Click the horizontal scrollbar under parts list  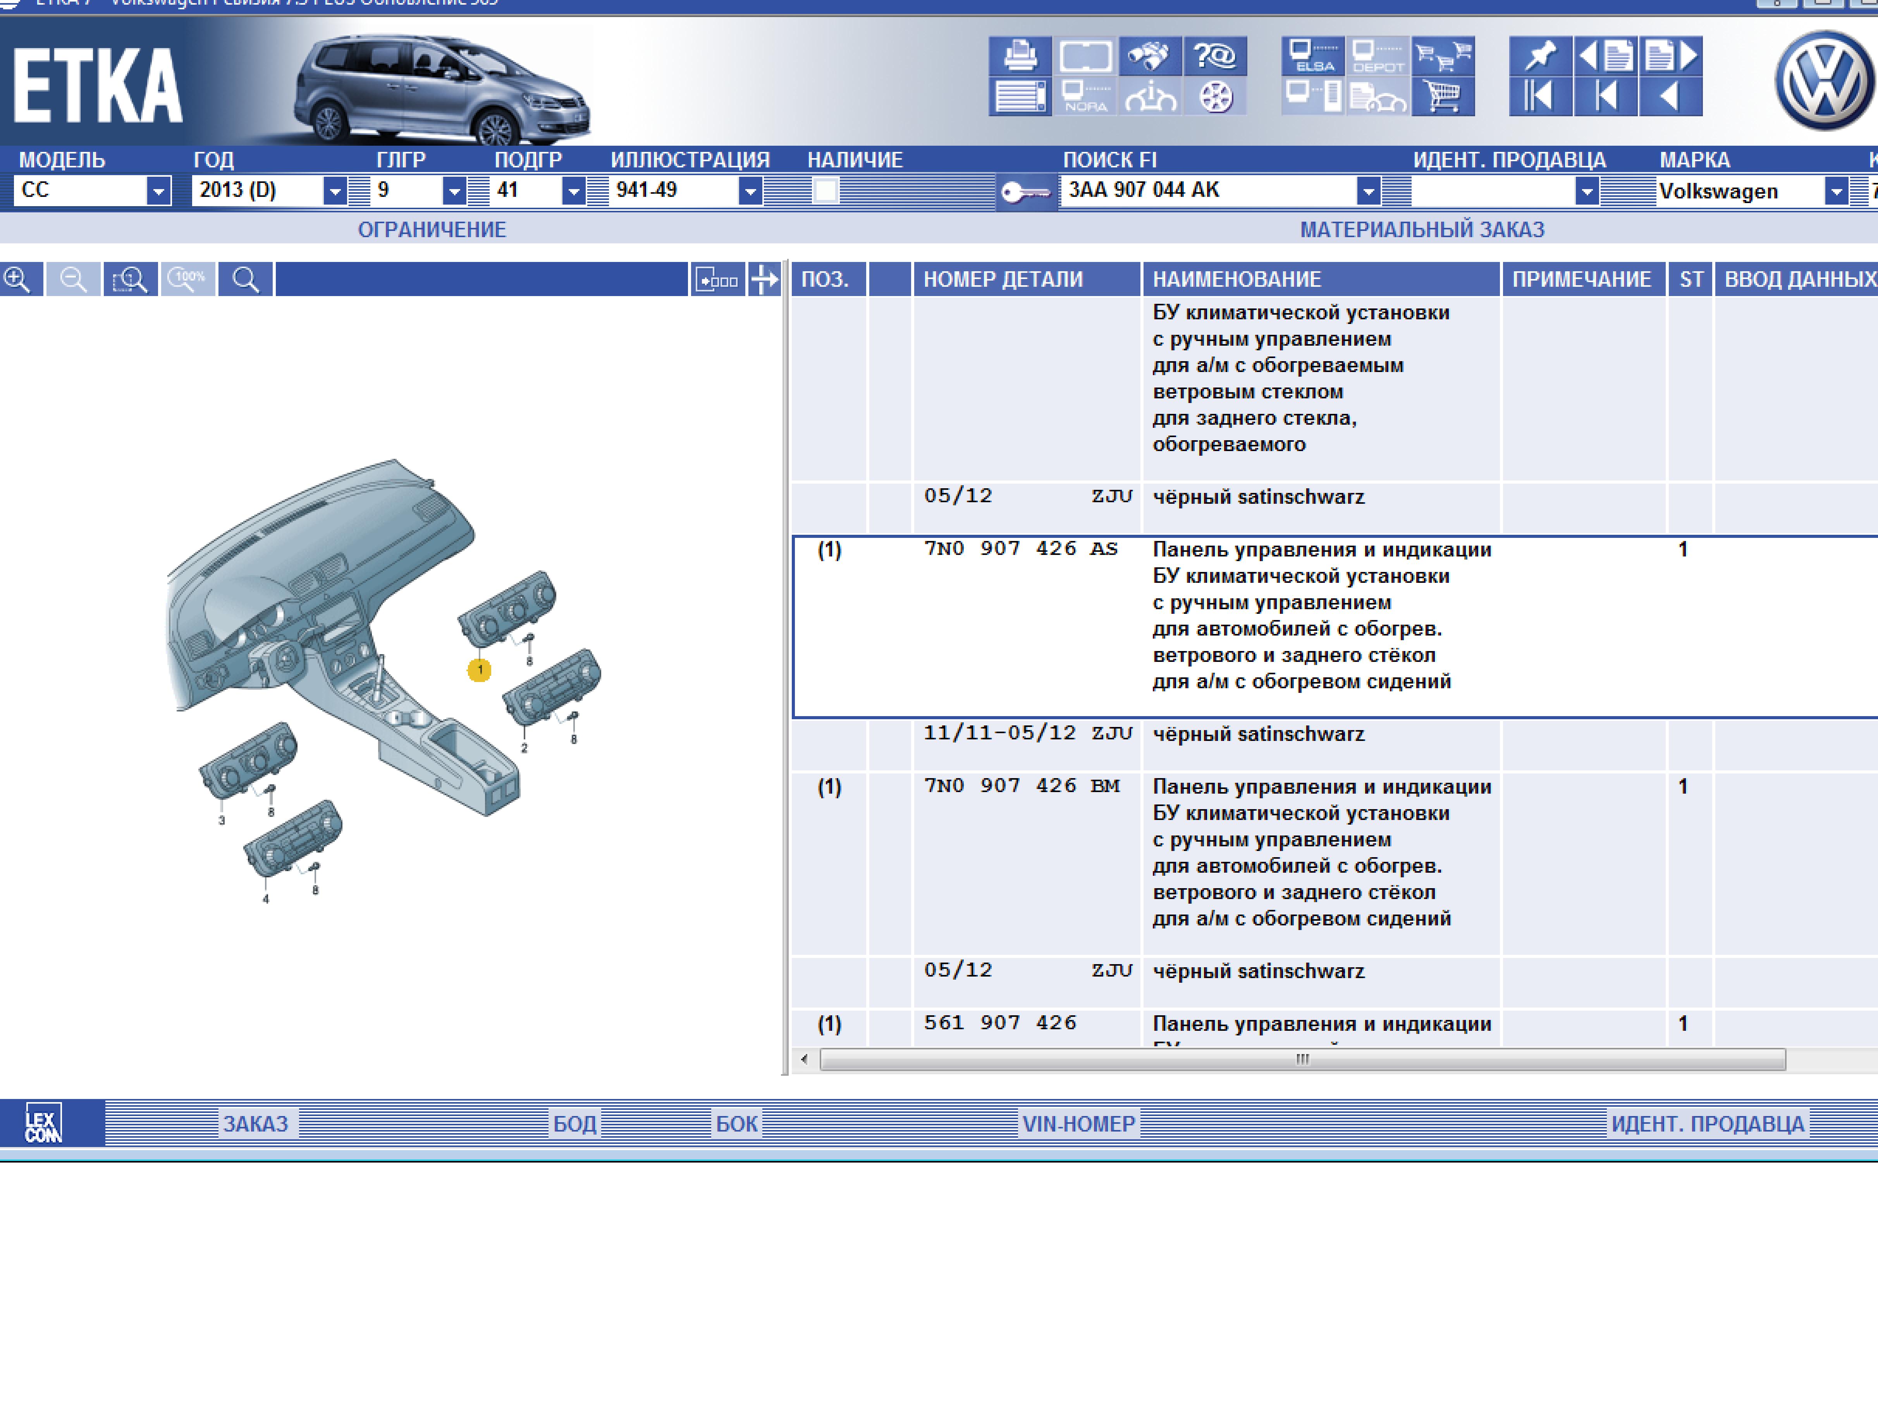click(1302, 1059)
